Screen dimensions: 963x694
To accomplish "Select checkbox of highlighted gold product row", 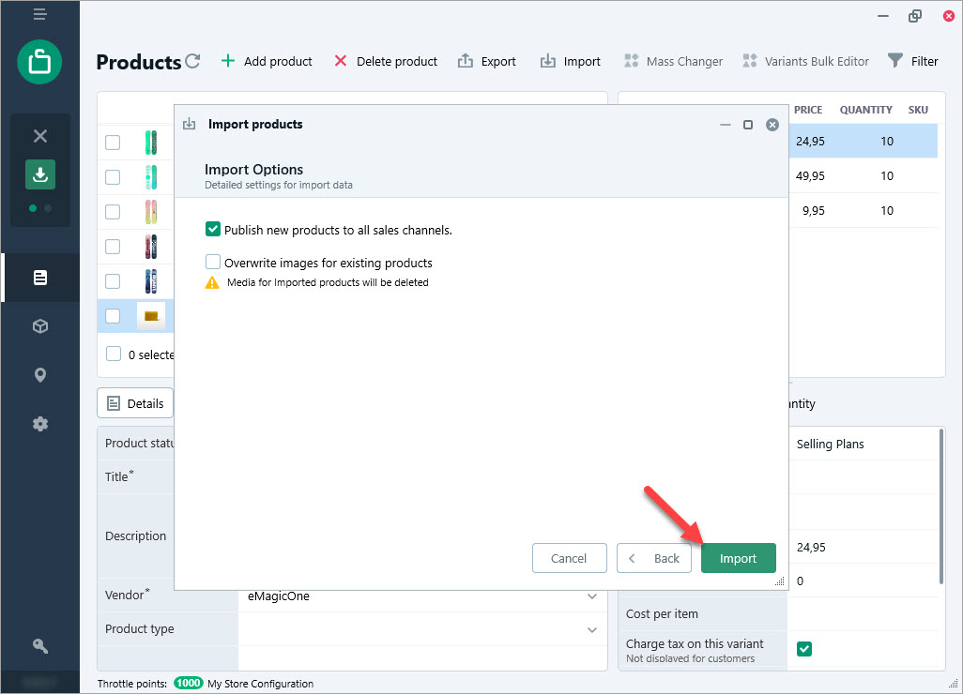I will pyautogui.click(x=113, y=315).
